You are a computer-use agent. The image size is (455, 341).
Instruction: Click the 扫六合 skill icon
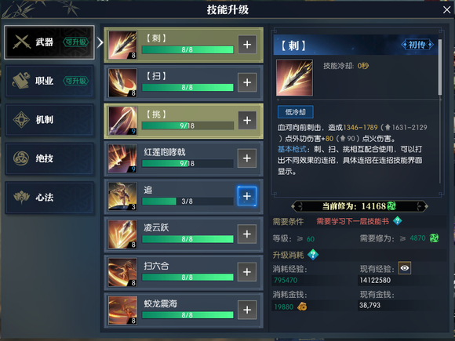click(122, 272)
